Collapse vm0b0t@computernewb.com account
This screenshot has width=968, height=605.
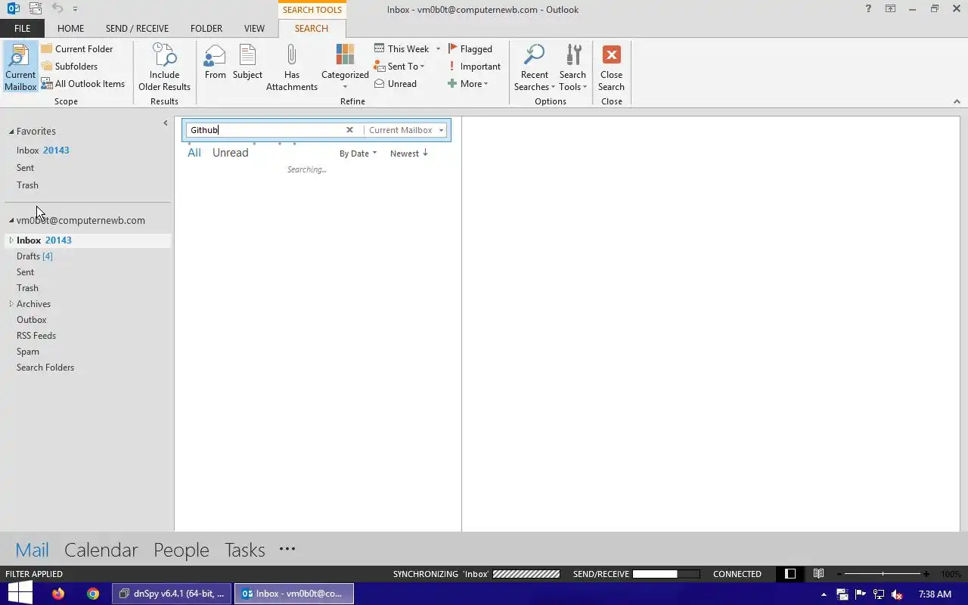[x=11, y=221]
